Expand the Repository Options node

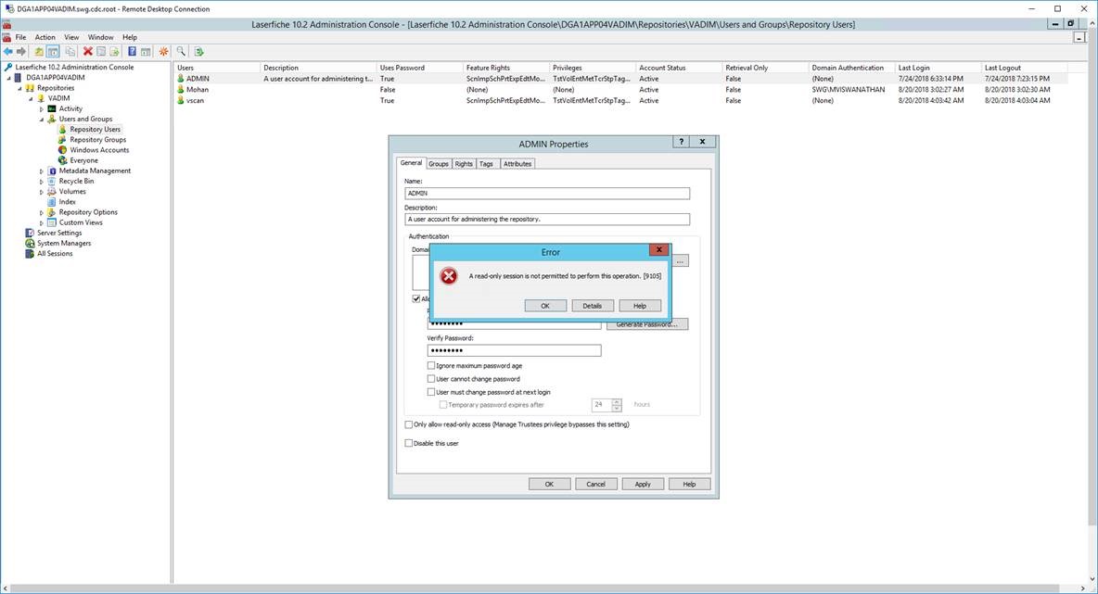[42, 213]
